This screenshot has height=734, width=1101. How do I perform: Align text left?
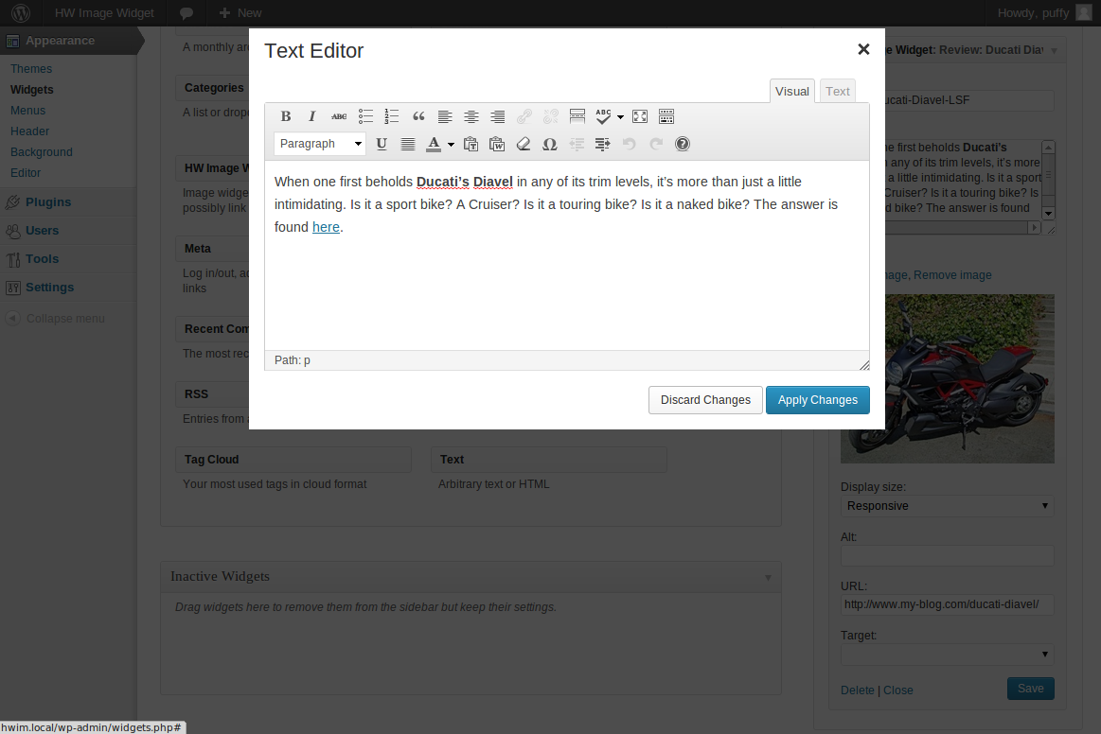tap(445, 116)
